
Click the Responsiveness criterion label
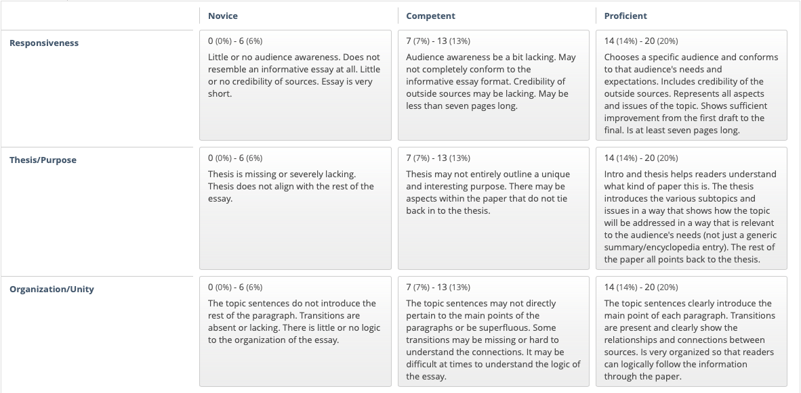[44, 43]
